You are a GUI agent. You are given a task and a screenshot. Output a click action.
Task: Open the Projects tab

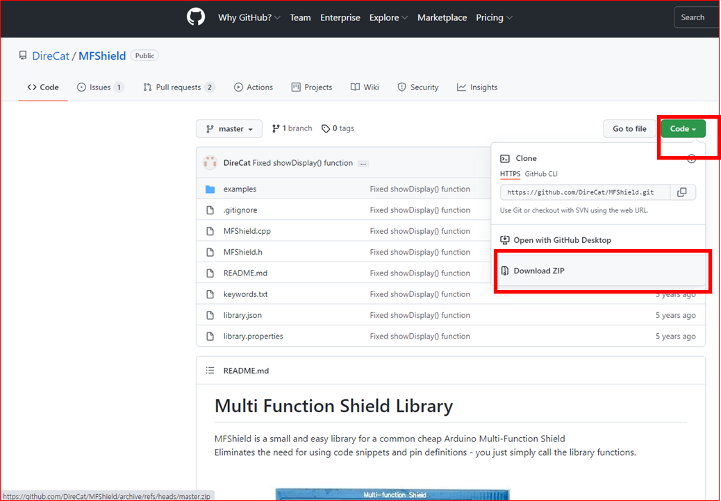(x=312, y=87)
